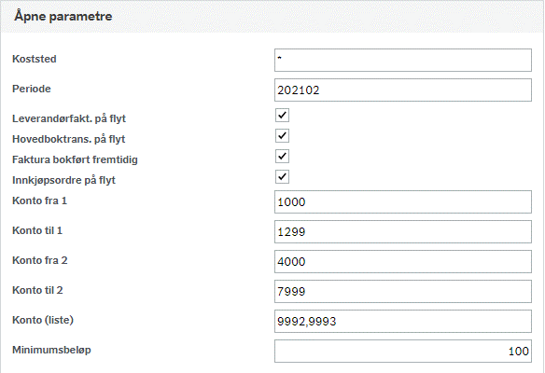The height and width of the screenshot is (373, 545).
Task: Click the Innkjøpsordre på flyt label
Action: (x=63, y=180)
